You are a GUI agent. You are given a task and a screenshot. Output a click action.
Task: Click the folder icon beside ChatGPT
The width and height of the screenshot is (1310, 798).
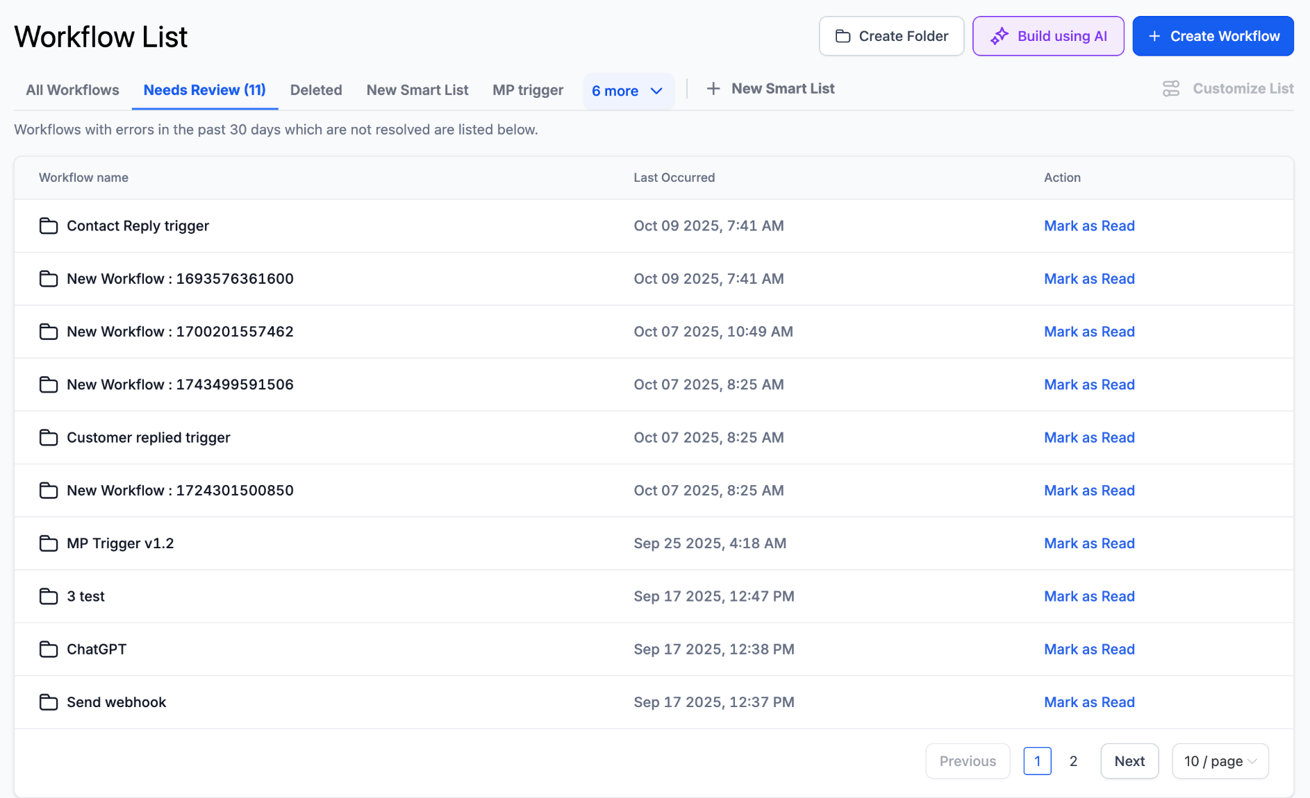[x=49, y=650]
